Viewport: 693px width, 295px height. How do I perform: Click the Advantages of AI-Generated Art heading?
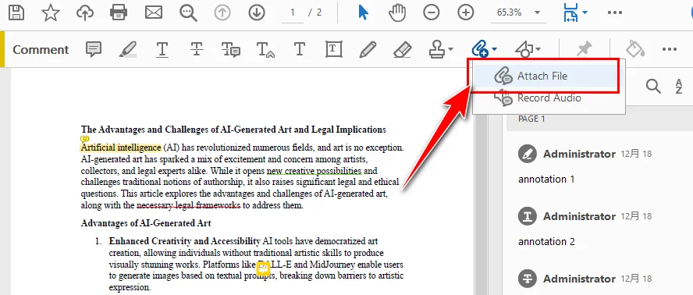point(146,223)
